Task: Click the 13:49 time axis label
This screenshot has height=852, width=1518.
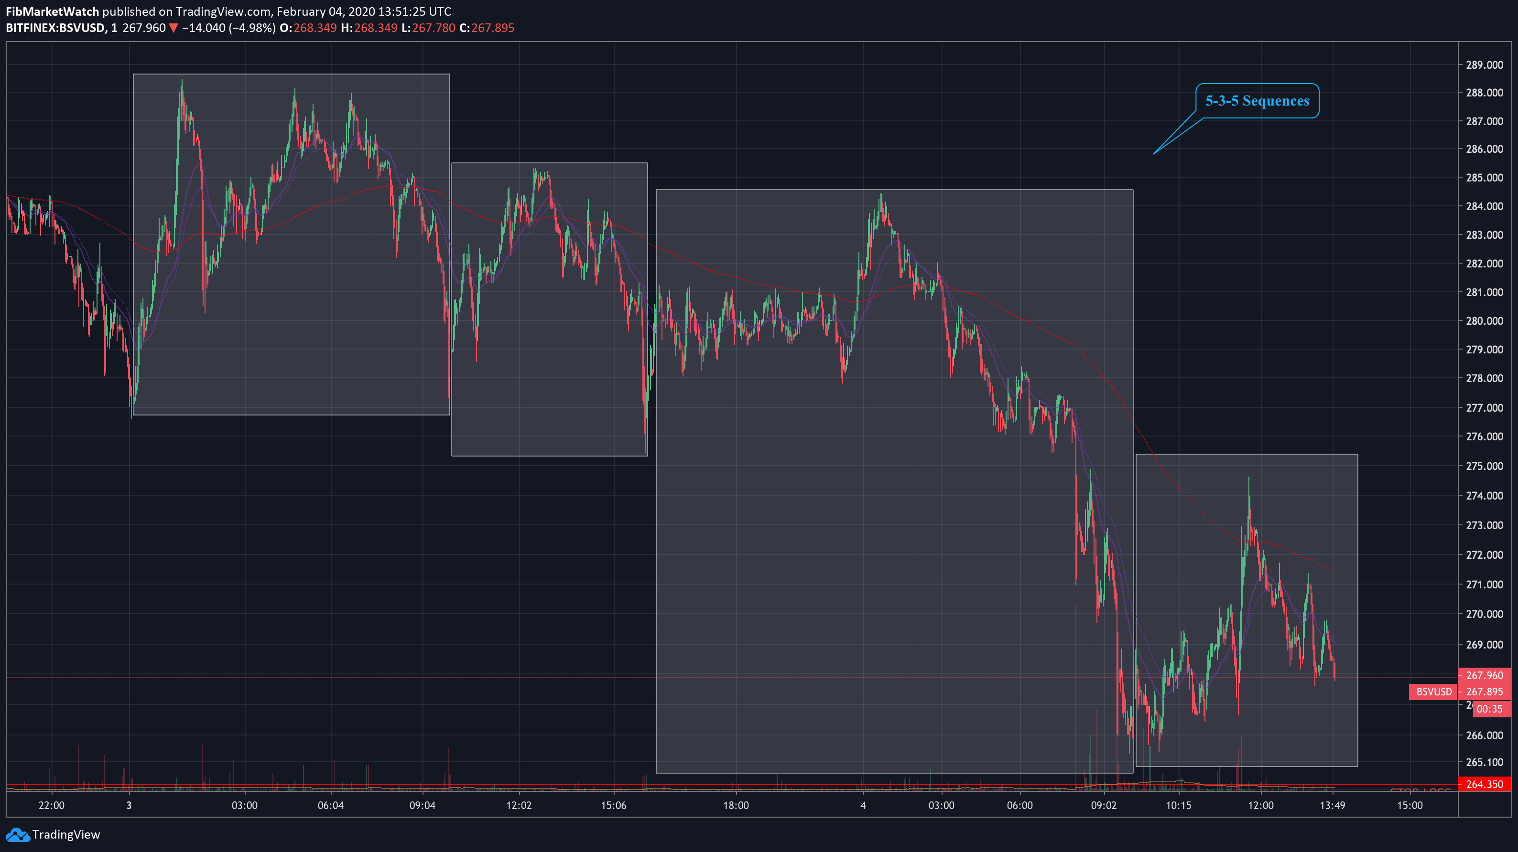Action: click(x=1332, y=805)
